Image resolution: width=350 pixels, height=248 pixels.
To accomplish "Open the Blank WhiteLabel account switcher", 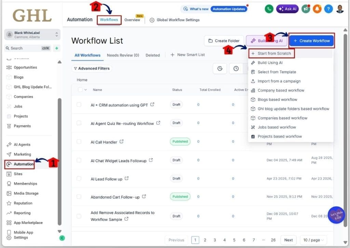I will coord(32,35).
